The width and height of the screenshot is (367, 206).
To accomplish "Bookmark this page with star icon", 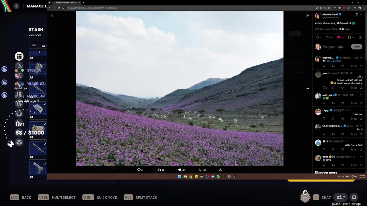I will [x=329, y=8].
